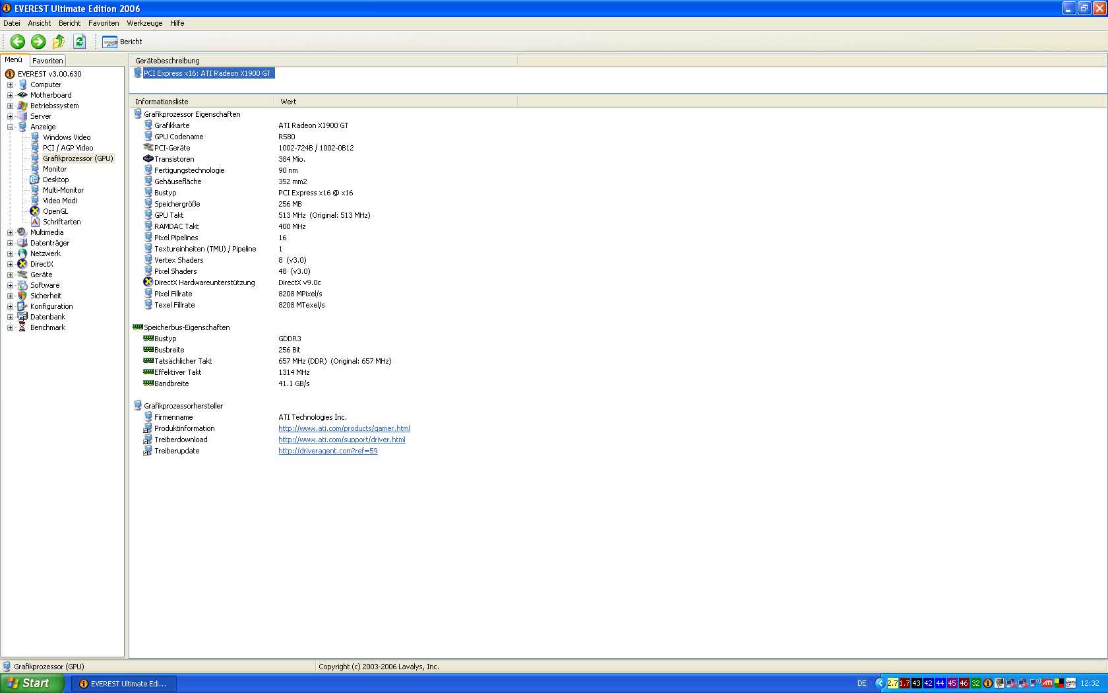Switch to the Menü tab in sidebar
1108x693 pixels.
click(14, 59)
